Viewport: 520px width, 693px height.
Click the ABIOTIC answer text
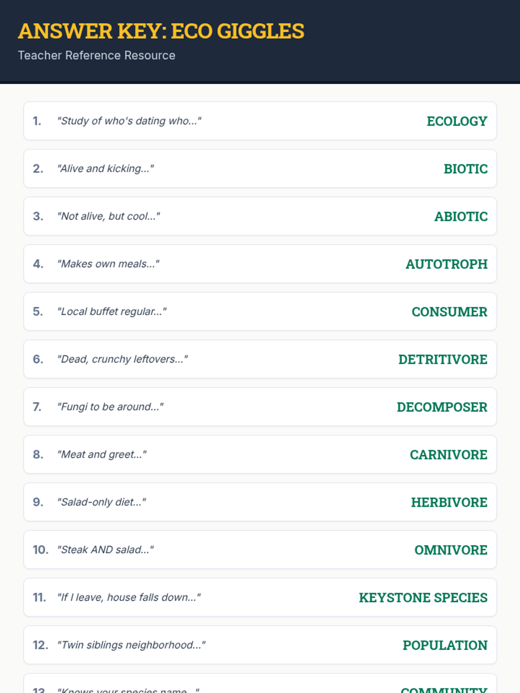tap(461, 217)
